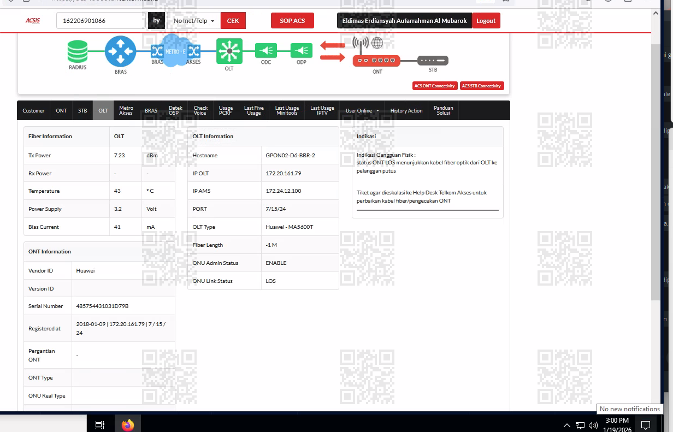
Task: Expand the User Online dropdown tab
Action: 362,111
